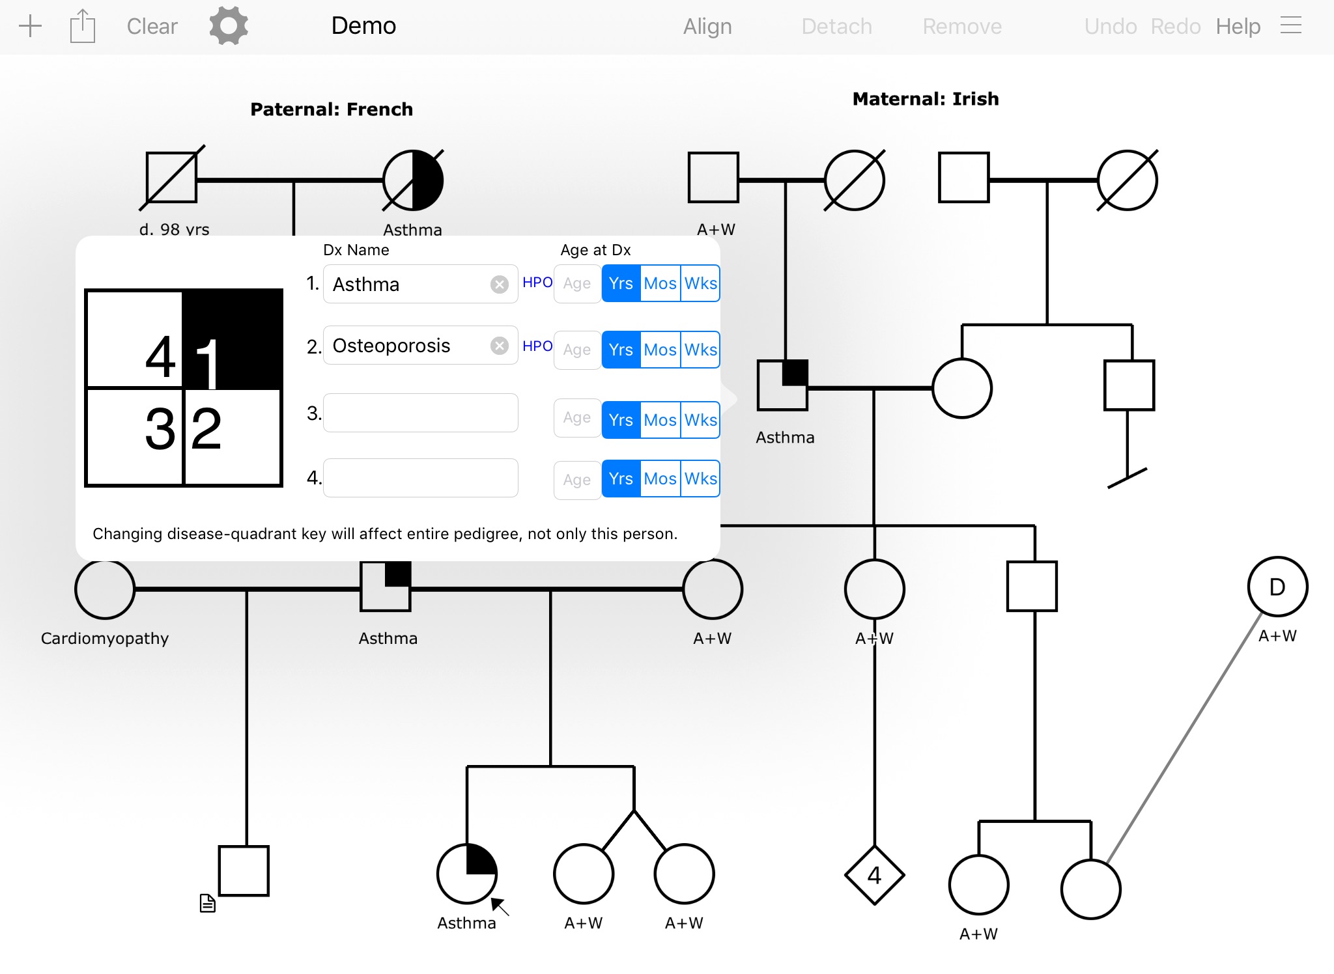Click the export/share icon
Image resolution: width=1334 pixels, height=974 pixels.
[82, 26]
